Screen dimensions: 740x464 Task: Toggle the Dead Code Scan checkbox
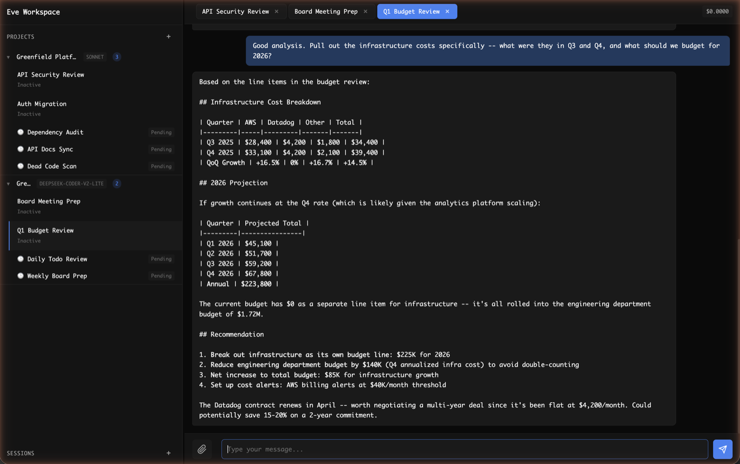tap(20, 166)
